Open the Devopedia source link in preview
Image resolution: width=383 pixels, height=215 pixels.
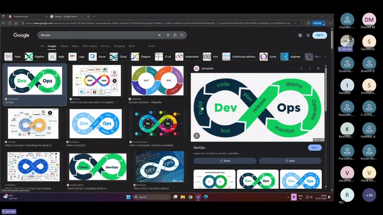207,68
